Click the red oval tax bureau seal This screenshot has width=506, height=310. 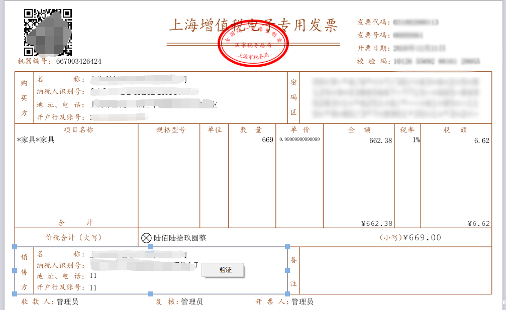click(x=253, y=45)
